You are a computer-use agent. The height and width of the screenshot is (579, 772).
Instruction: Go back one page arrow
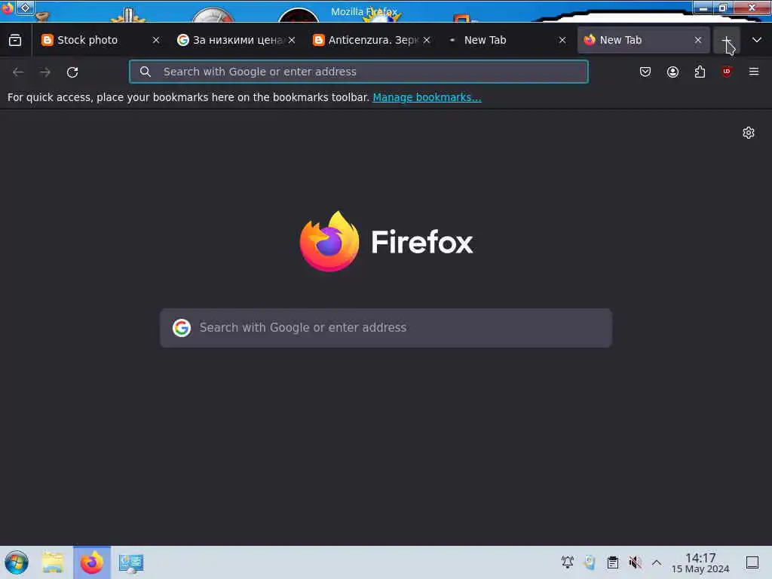point(18,72)
